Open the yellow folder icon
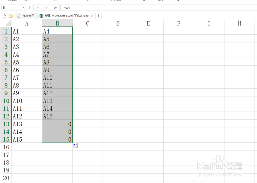The width and height of the screenshot is (257, 183). (x=11, y=16)
